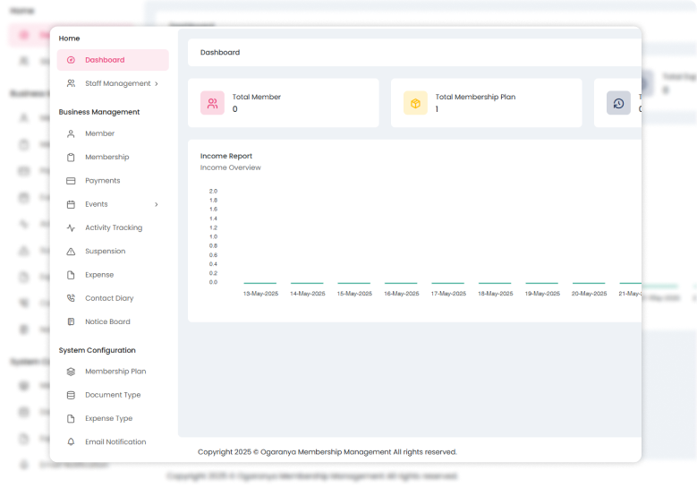697x488 pixels.
Task: Click the Member person icon
Action: point(72,133)
